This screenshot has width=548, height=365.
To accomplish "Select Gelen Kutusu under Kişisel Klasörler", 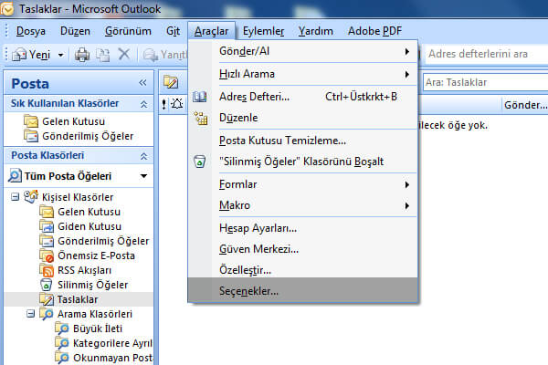I will [89, 212].
